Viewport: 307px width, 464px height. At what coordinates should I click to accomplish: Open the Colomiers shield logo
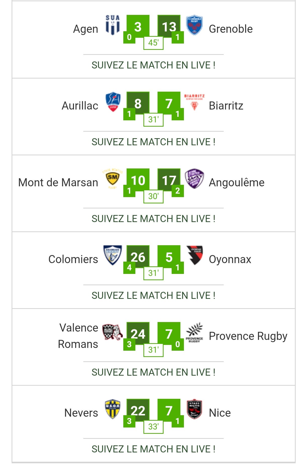pos(113,255)
